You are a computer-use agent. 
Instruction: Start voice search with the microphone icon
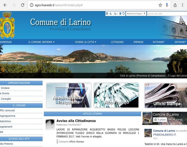167,5
